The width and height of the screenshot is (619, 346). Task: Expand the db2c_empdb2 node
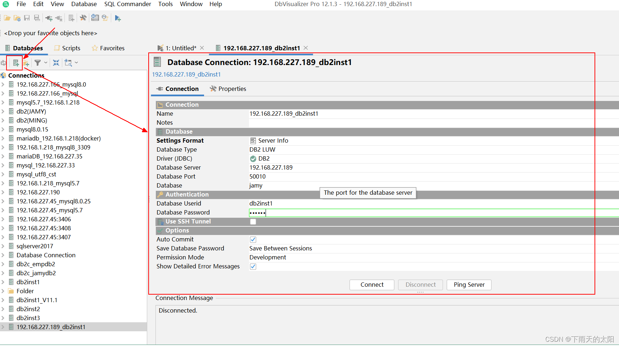click(x=3, y=264)
